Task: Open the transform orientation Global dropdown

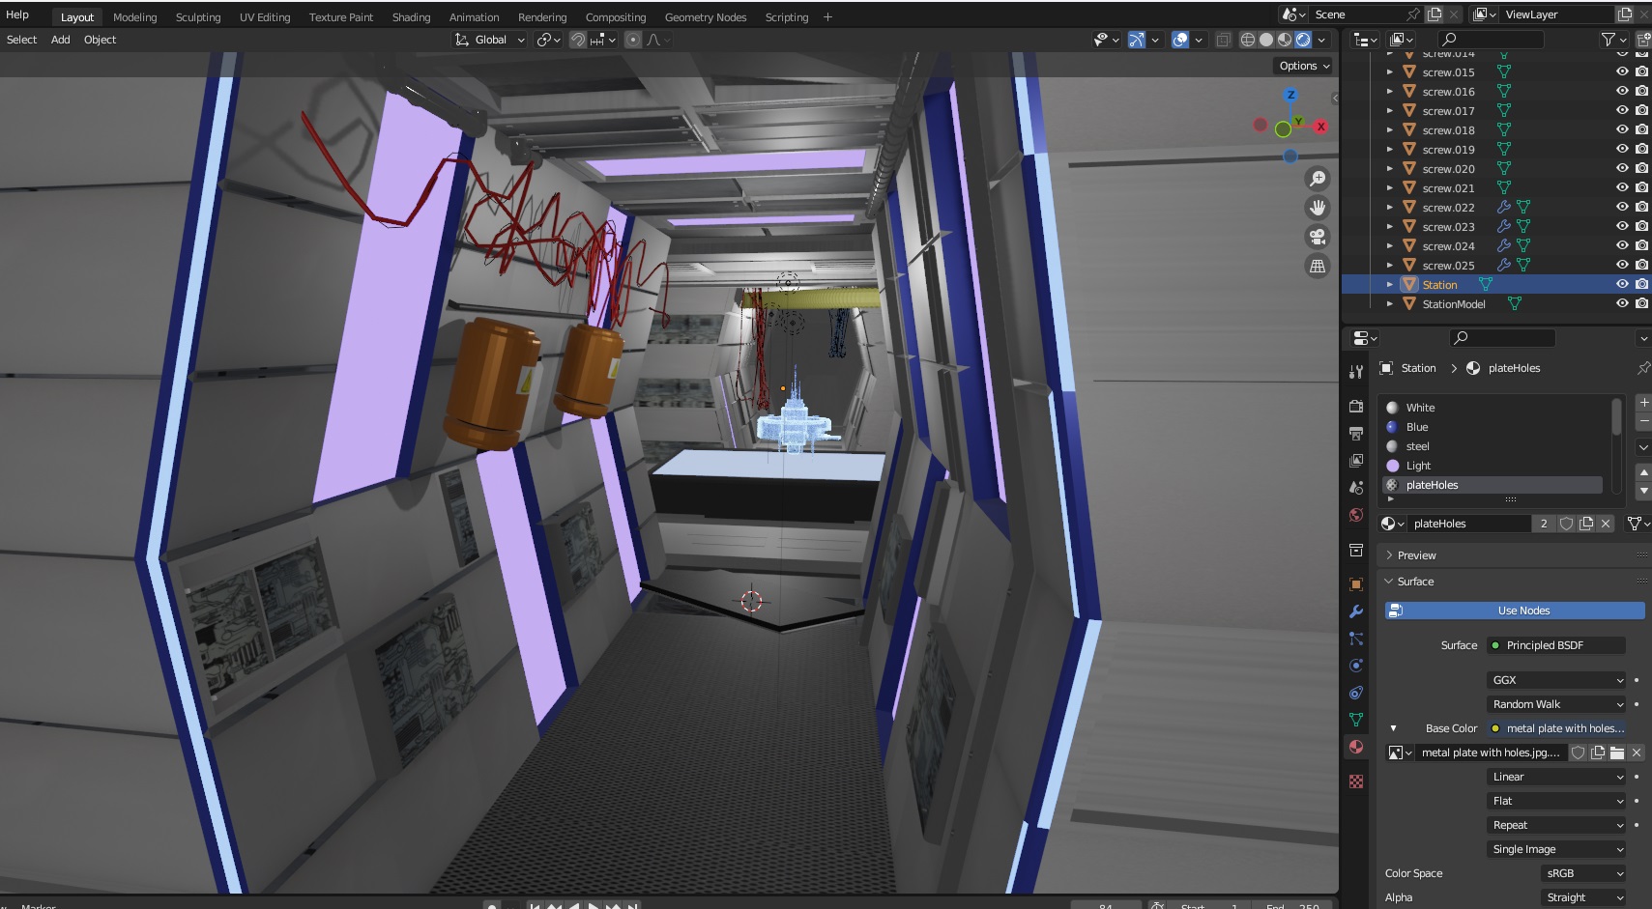Action: (488, 40)
